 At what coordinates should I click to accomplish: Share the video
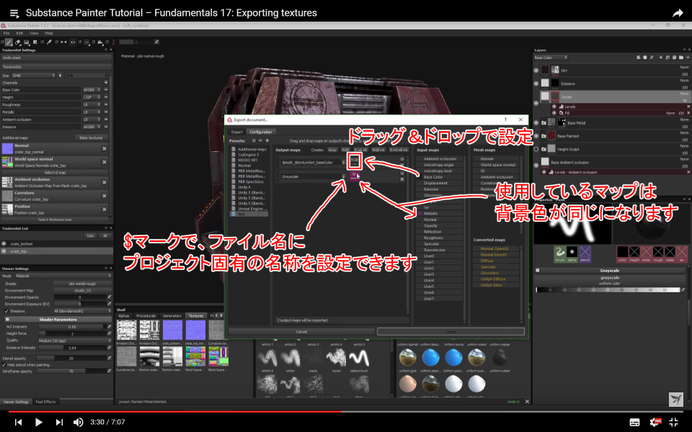point(678,13)
